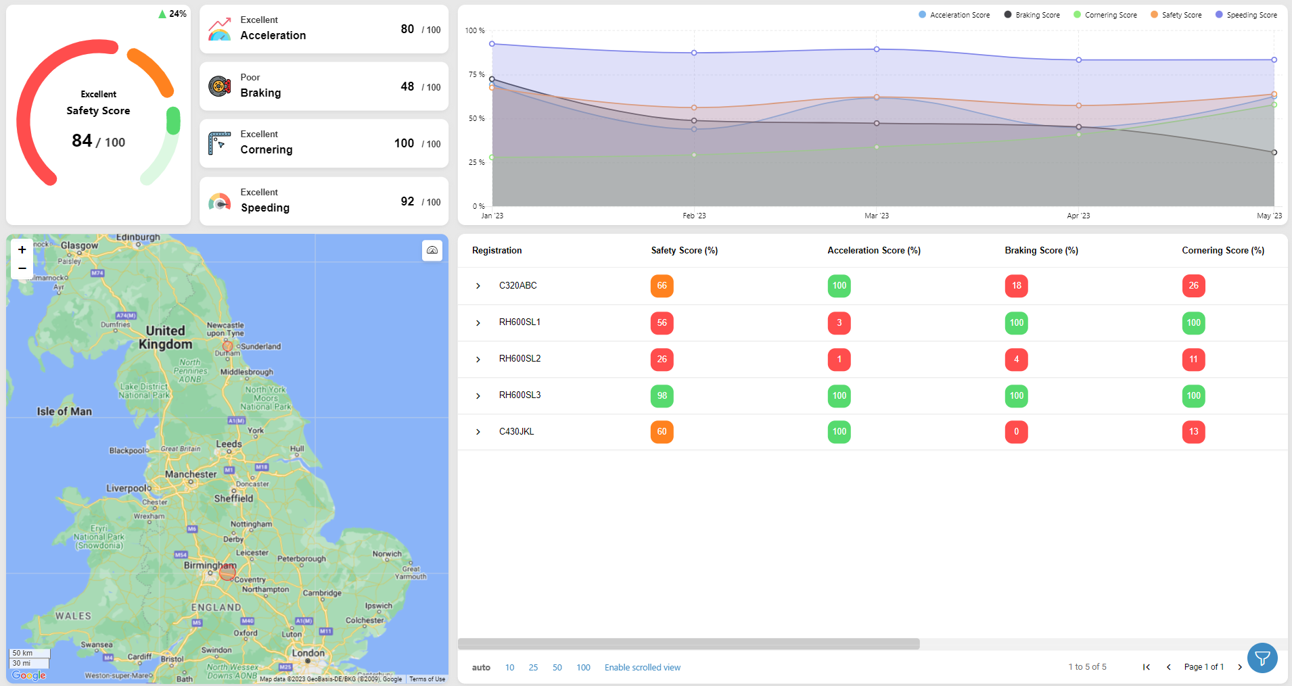The width and height of the screenshot is (1292, 686).
Task: Click the Speeding gauge icon
Action: (219, 201)
